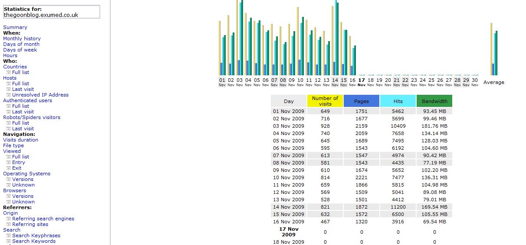The image size is (526, 245).
Task: Click icon beside Robots/Spiders Full list
Action: (x=8, y=123)
